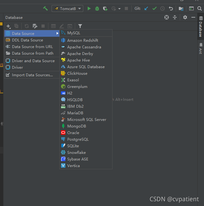Revert changes with the undo arrow

(x=171, y=9)
